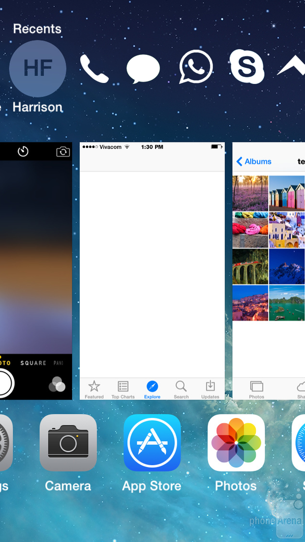Open camera filters icon
This screenshot has height=542, width=305.
click(x=57, y=384)
